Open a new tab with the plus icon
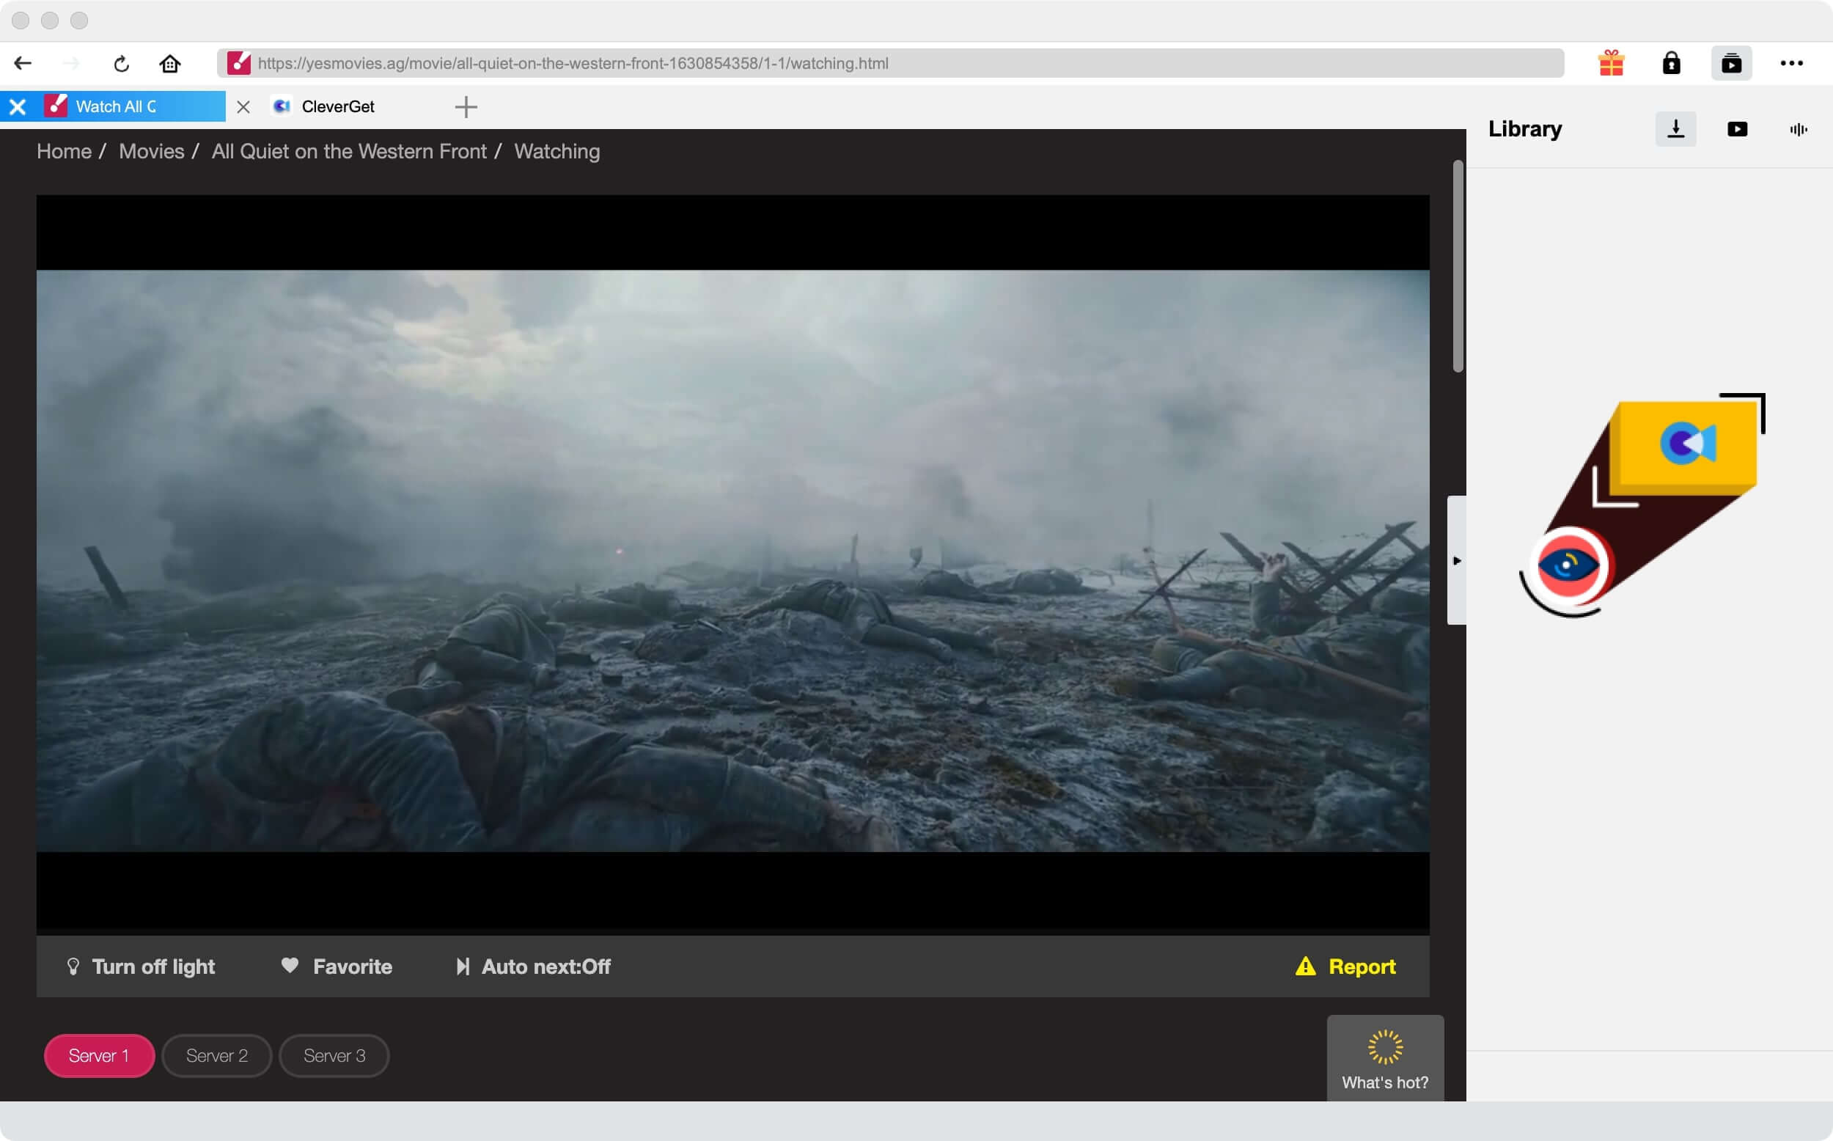The width and height of the screenshot is (1833, 1141). [x=466, y=106]
